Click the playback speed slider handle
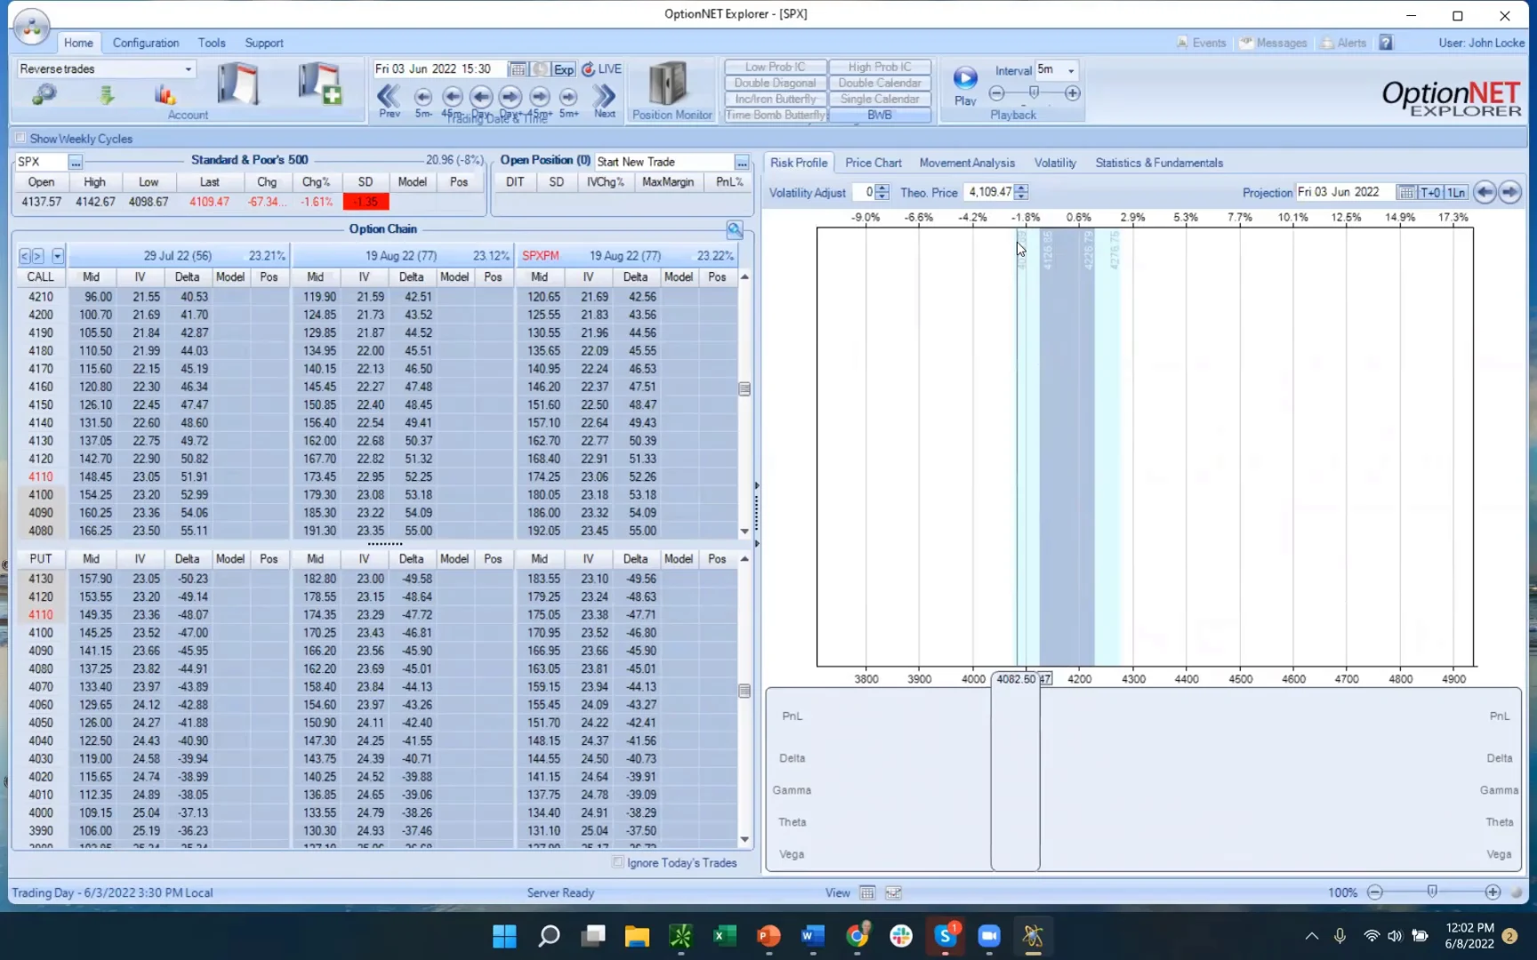Viewport: 1537px width, 960px height. coord(1034,92)
